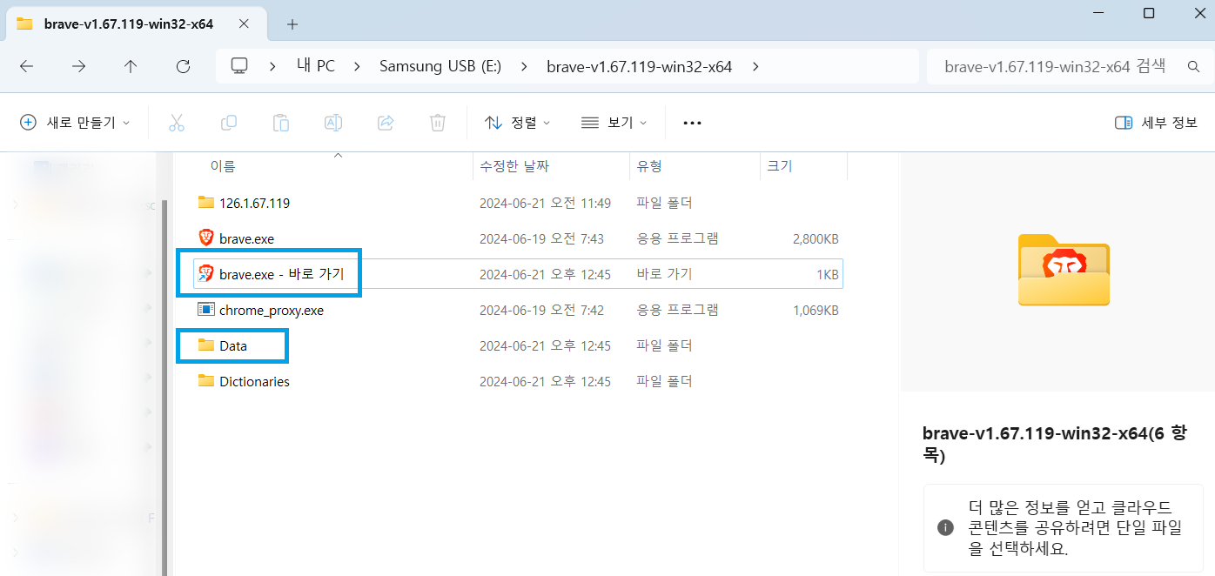Click Samsung USB (E:) breadcrumb
This screenshot has width=1215, height=576.
(x=440, y=66)
